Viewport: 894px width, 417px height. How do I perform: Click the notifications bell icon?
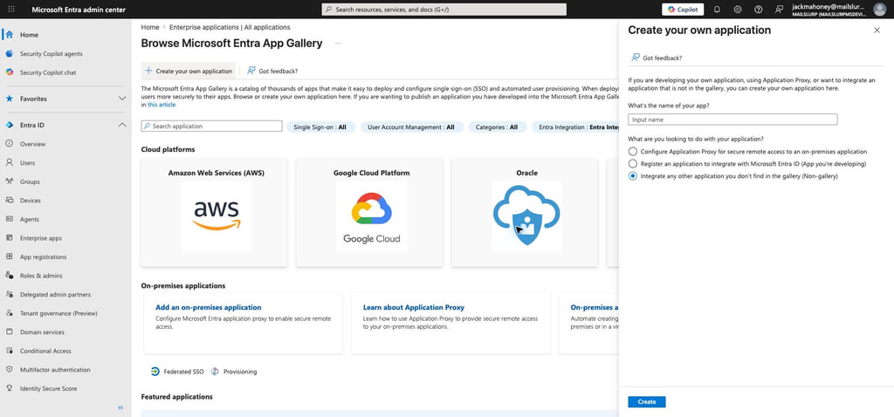coord(718,10)
